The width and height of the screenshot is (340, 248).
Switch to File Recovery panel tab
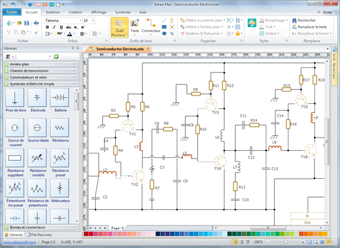click(39, 234)
